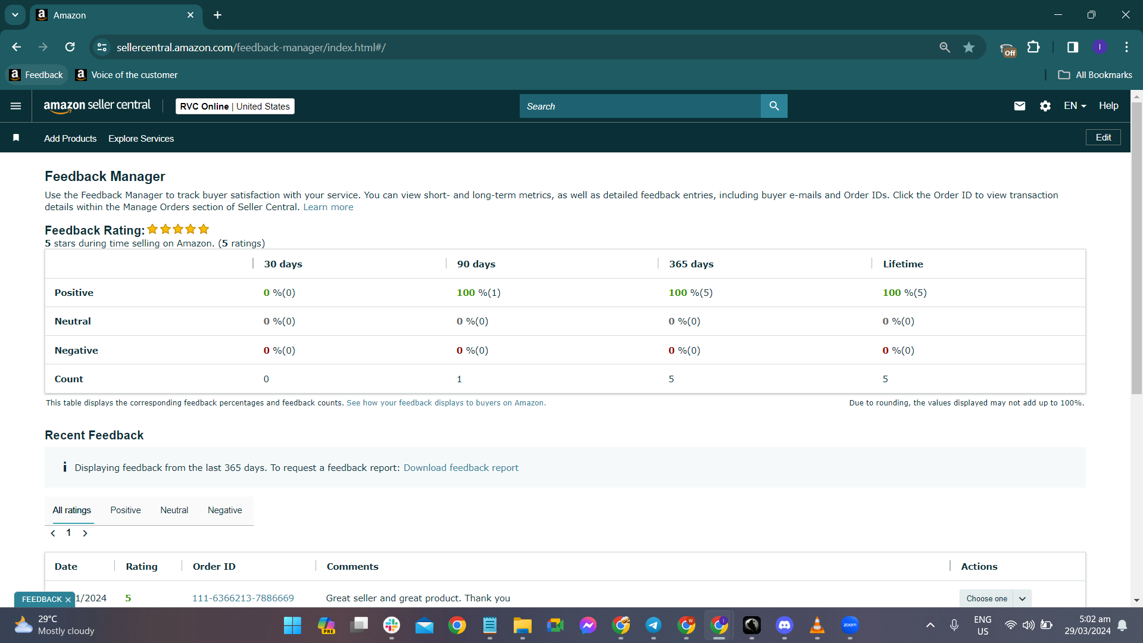Image resolution: width=1143 pixels, height=643 pixels.
Task: Click the microphone icon in system tray
Action: [954, 625]
